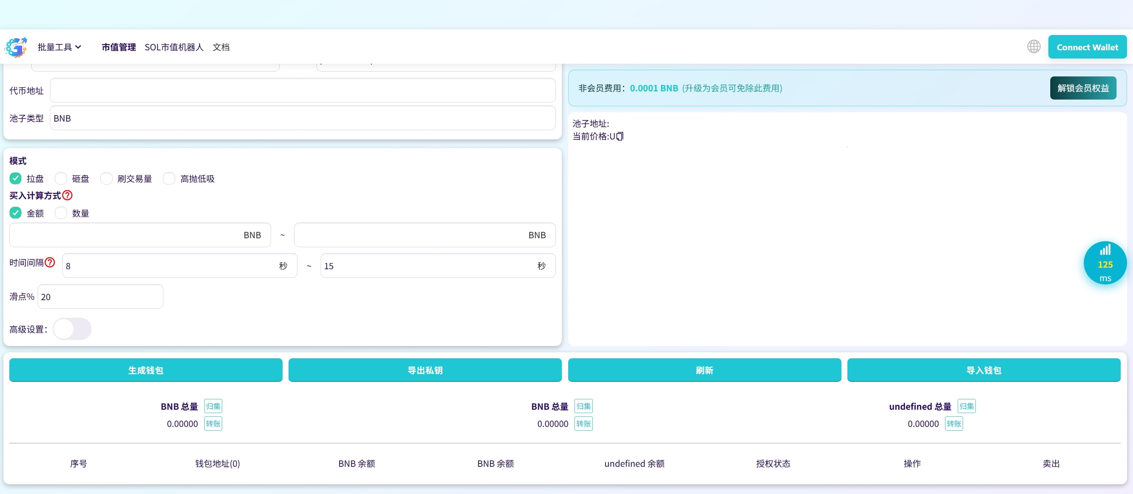This screenshot has width=1133, height=494.
Task: Click the 解锁会员权益 button
Action: tap(1083, 88)
